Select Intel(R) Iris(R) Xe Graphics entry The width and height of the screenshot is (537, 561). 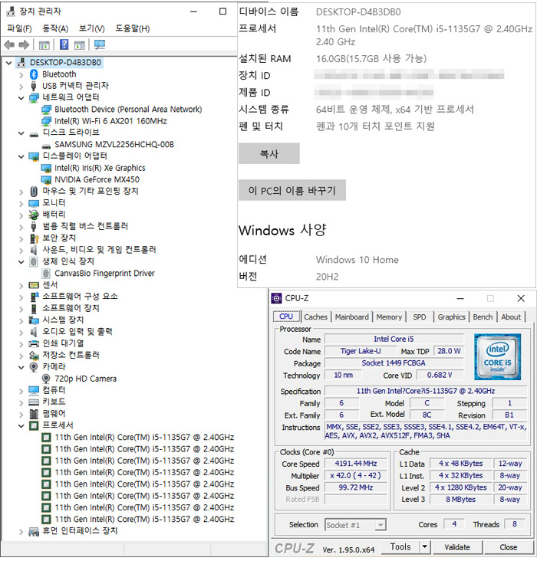(x=100, y=168)
